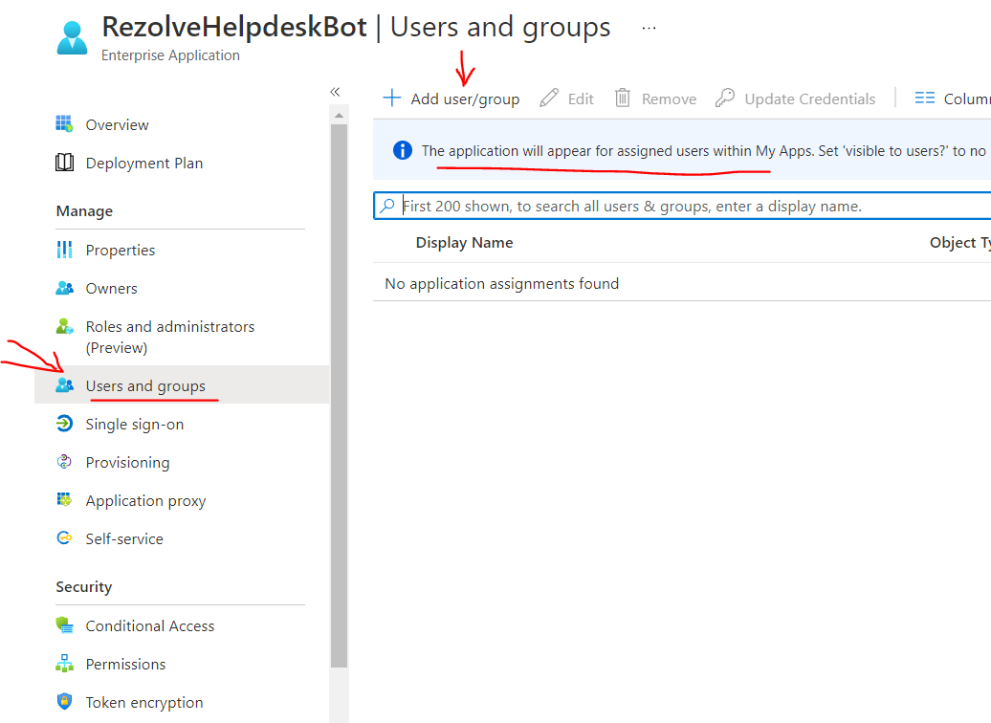Click the RezolveHelpdeskBot enterprise application avatar icon
The height and width of the screenshot is (723, 991).
72,38
